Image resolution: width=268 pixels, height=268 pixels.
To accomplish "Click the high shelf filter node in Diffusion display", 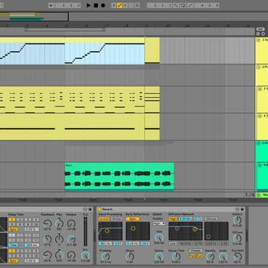I will [x=195, y=229].
